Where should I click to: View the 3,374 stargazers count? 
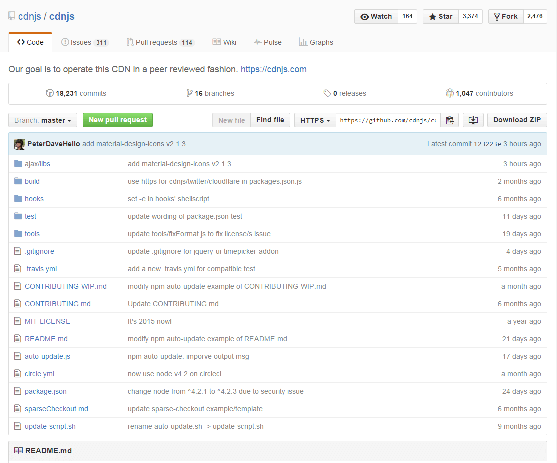coord(470,16)
